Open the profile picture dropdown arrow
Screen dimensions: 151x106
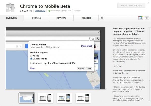(x=98, y=46)
